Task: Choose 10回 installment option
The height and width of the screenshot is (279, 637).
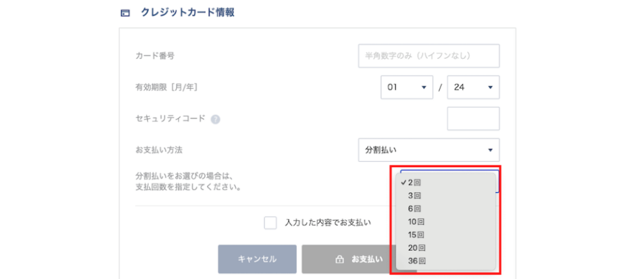Action: [x=416, y=222]
